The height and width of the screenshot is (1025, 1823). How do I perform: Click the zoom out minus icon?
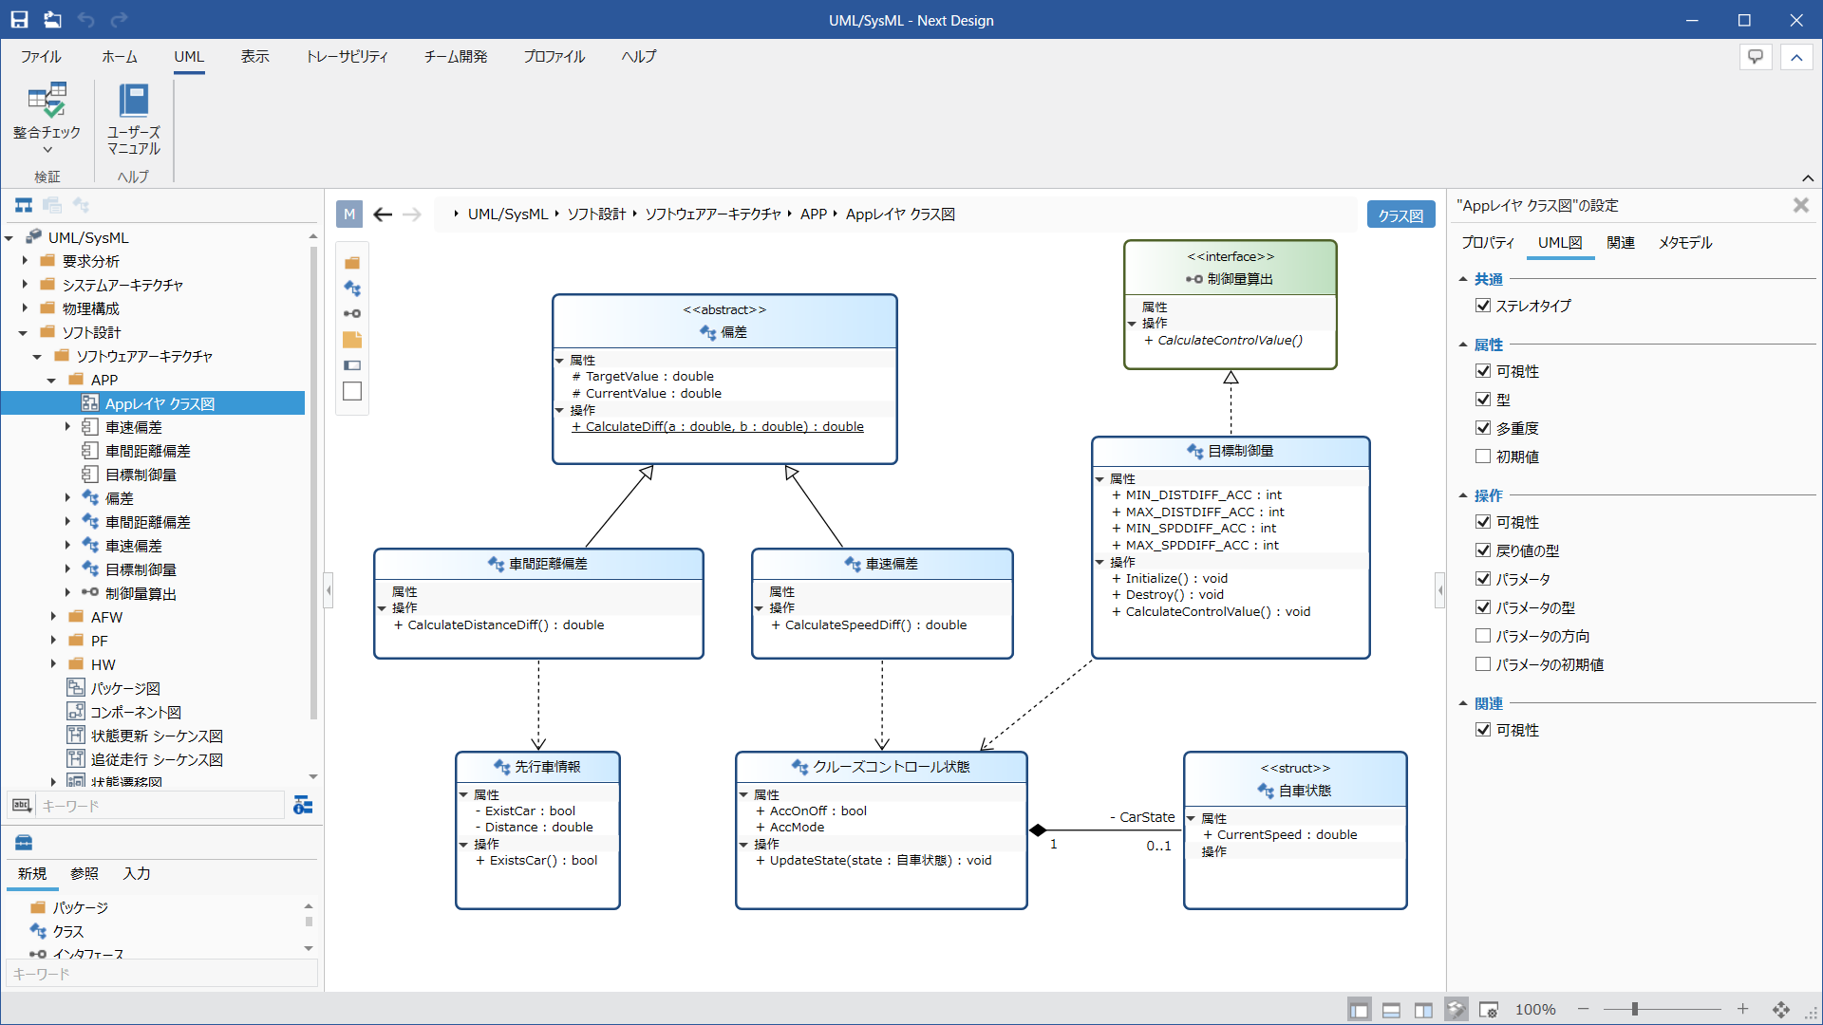pyautogui.click(x=1584, y=1009)
